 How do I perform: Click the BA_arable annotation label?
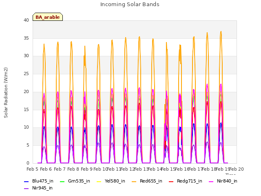pos(48,17)
